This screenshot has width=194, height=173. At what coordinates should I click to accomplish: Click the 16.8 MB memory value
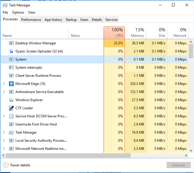pos(138,132)
